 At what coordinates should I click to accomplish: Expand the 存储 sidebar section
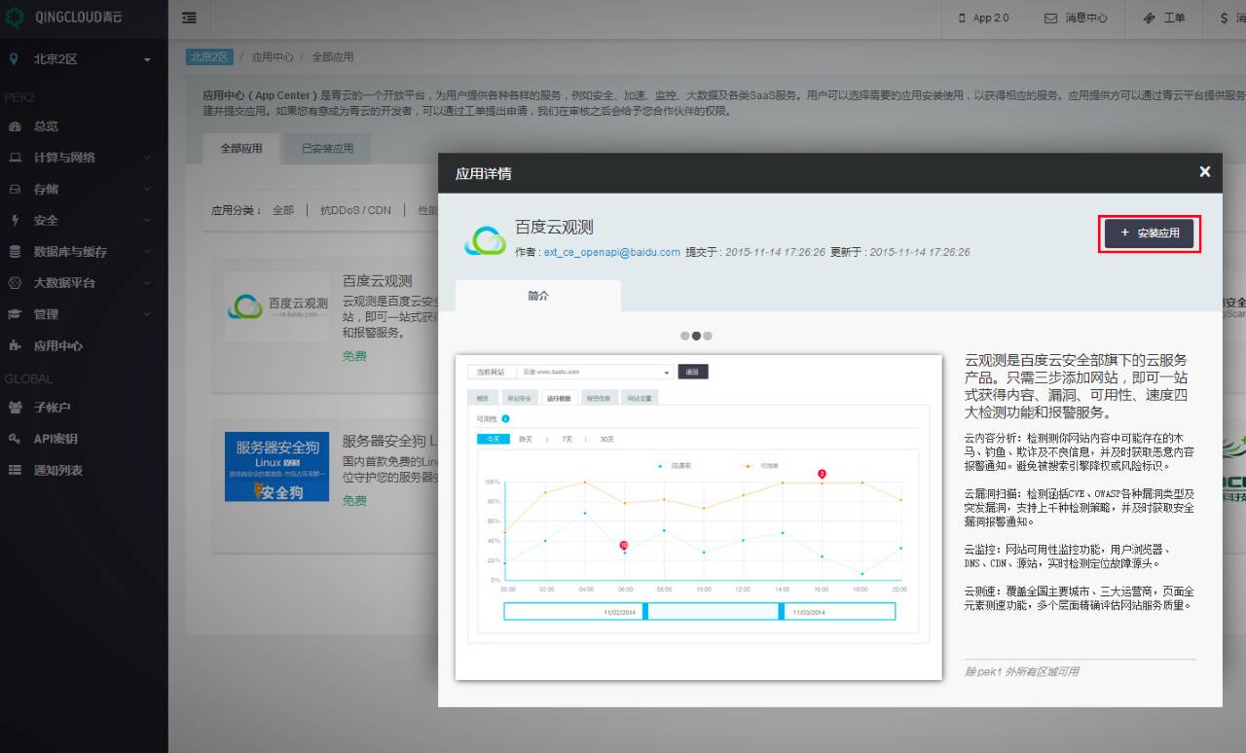[x=84, y=189]
